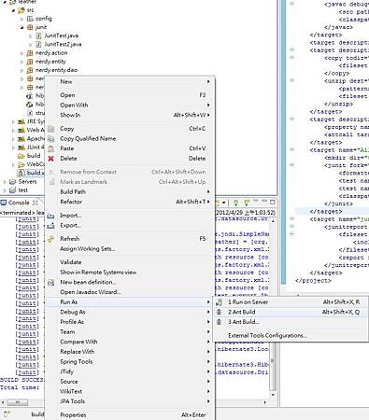Viewport: 369px width, 420px height.
Task: Click Show in Remote Systems view
Action: tap(130, 273)
